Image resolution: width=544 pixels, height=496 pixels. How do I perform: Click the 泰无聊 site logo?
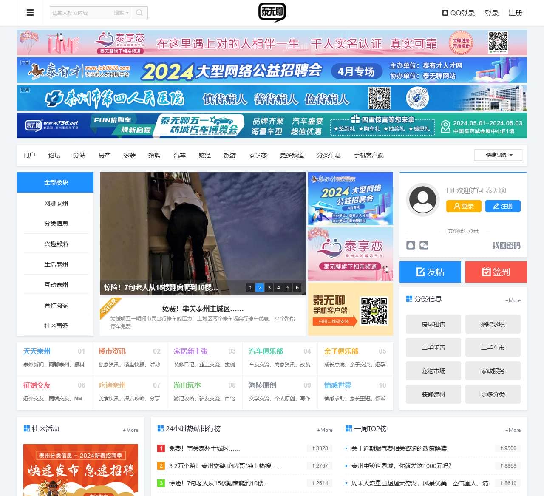(272, 12)
